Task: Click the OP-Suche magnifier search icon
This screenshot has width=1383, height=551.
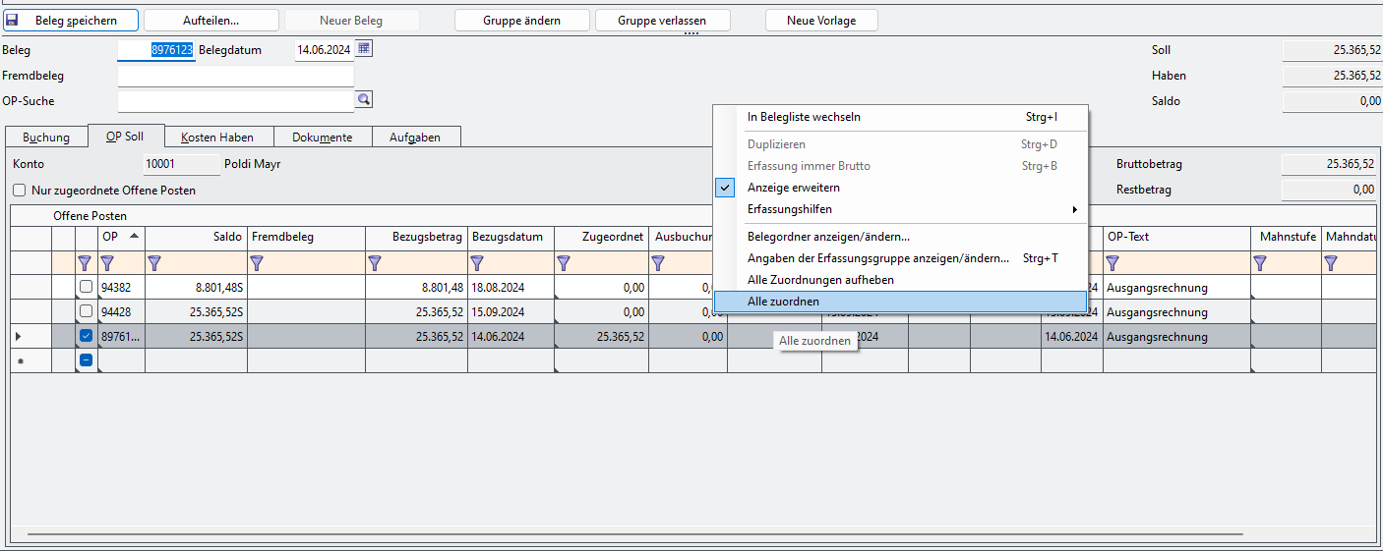Action: point(364,99)
